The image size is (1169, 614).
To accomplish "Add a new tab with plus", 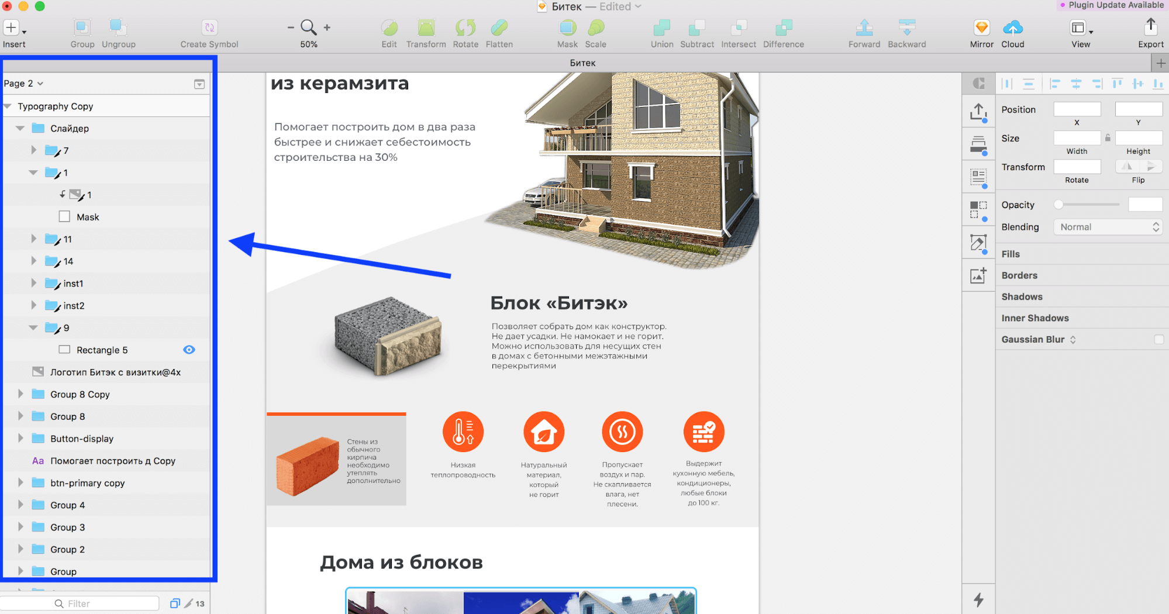I will 1160,63.
